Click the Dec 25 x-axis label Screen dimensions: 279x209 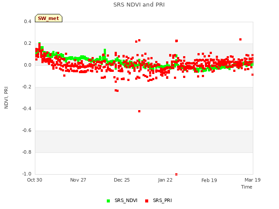tap(122, 180)
